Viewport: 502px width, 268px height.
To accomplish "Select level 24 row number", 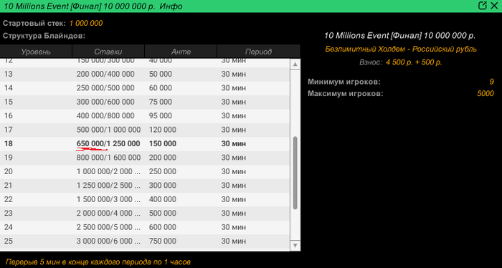I will click(x=9, y=227).
